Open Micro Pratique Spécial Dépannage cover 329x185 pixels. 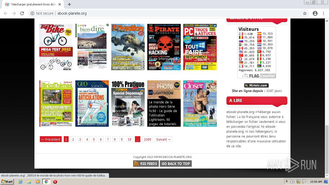tap(128, 104)
